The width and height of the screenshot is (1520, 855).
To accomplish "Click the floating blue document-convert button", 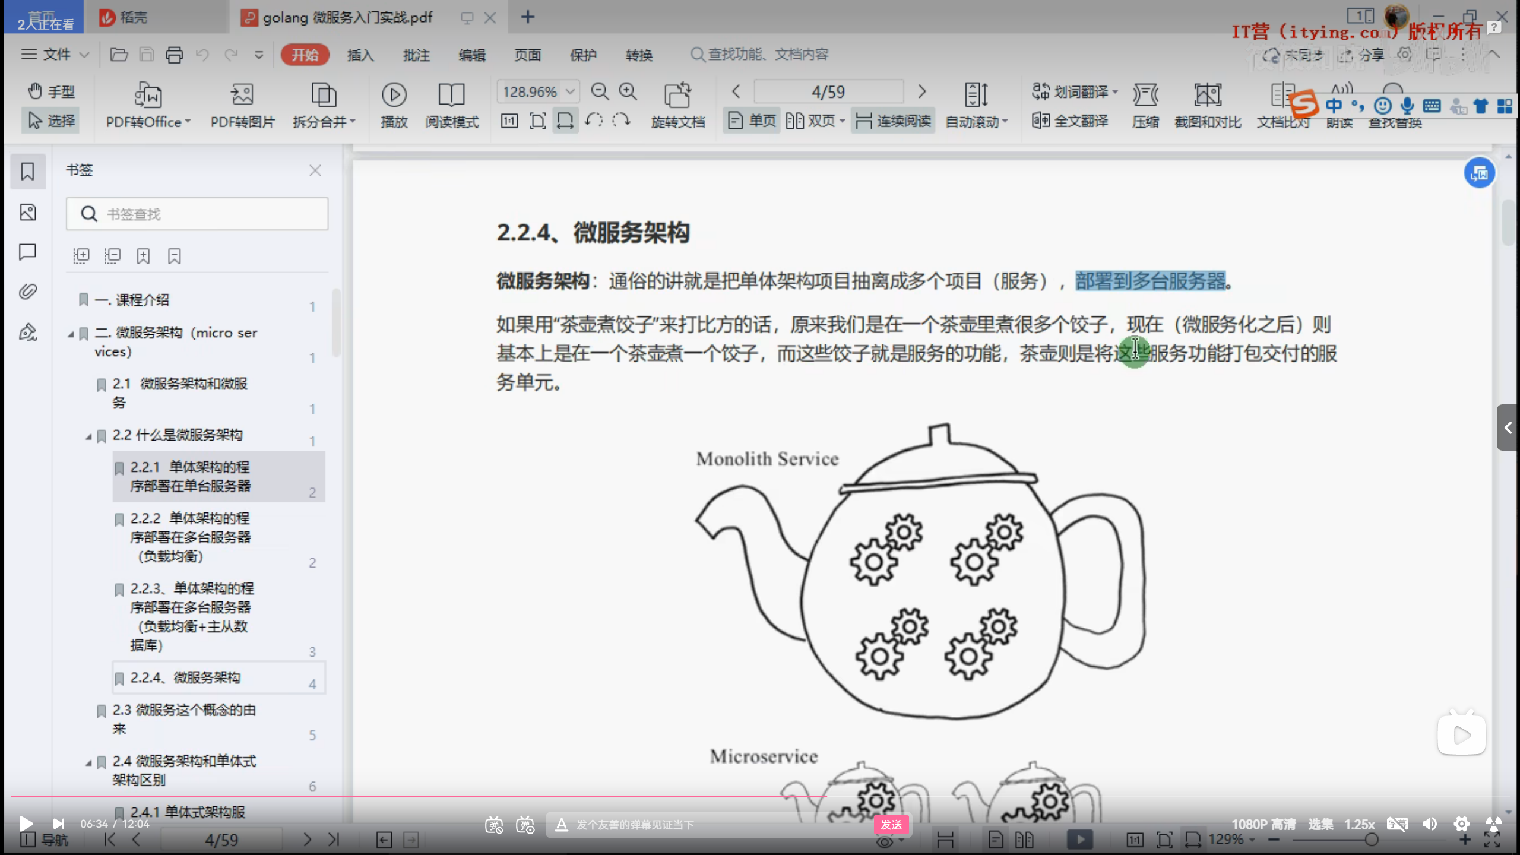I will pos(1479,173).
